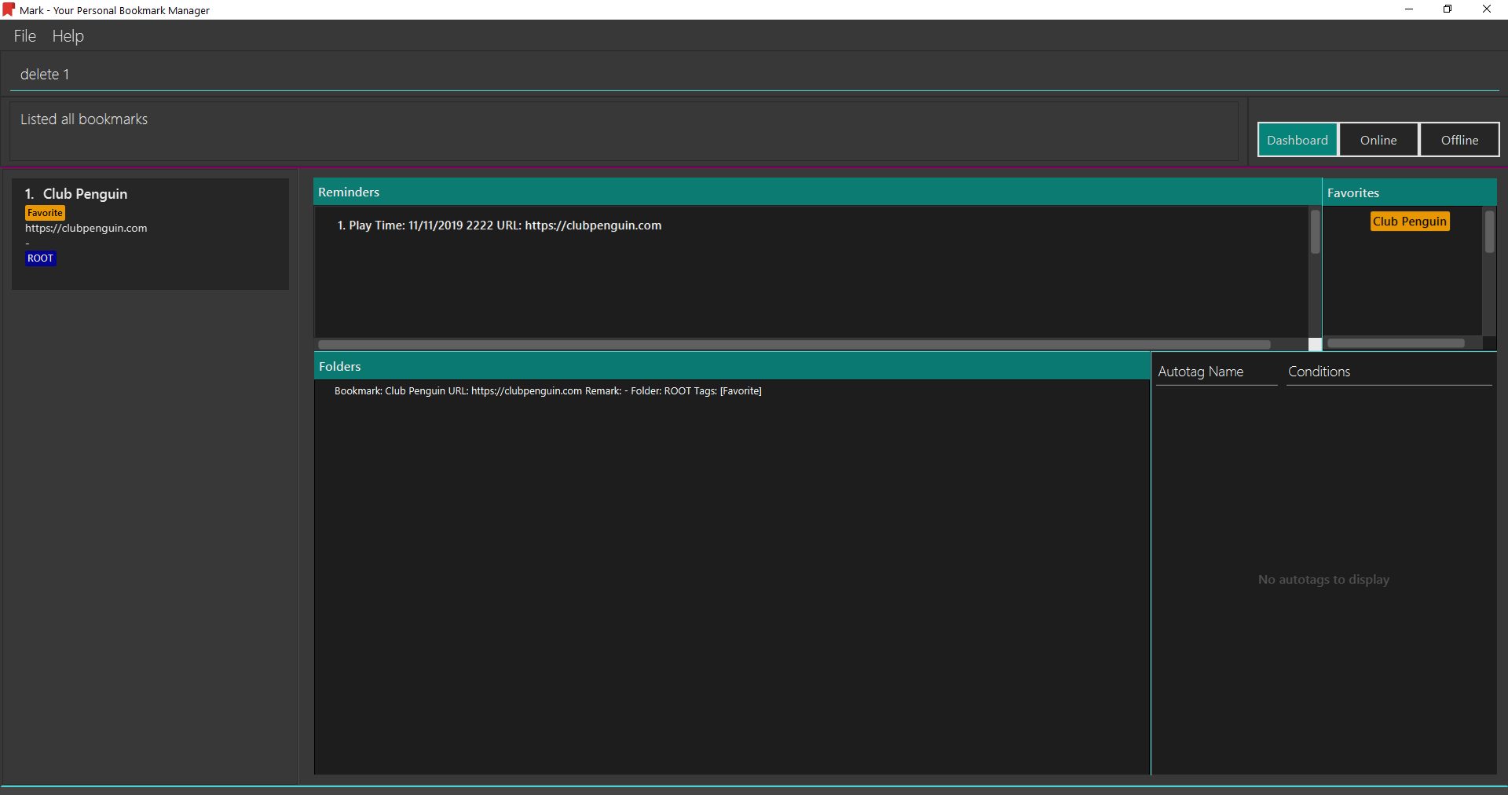1508x795 pixels.
Task: Click the Favorites horizontal scrollbar
Action: (1396, 343)
